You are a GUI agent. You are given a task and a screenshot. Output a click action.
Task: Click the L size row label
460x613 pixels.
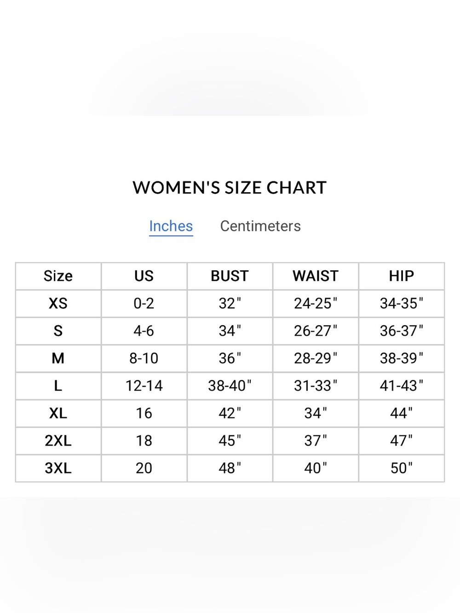(58, 386)
